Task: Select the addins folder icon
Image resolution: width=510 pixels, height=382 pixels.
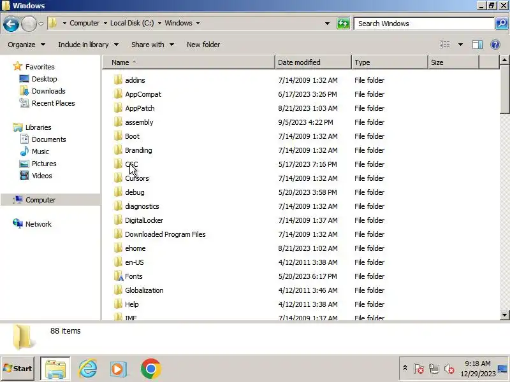Action: coord(118,80)
